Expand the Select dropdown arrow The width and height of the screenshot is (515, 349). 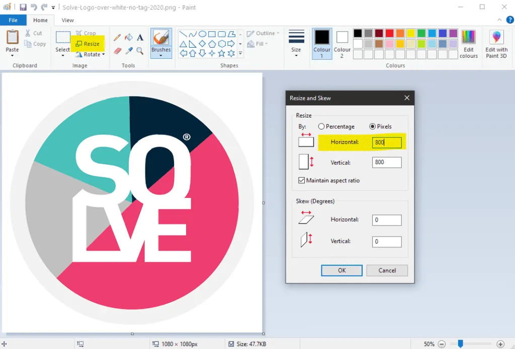click(x=63, y=56)
